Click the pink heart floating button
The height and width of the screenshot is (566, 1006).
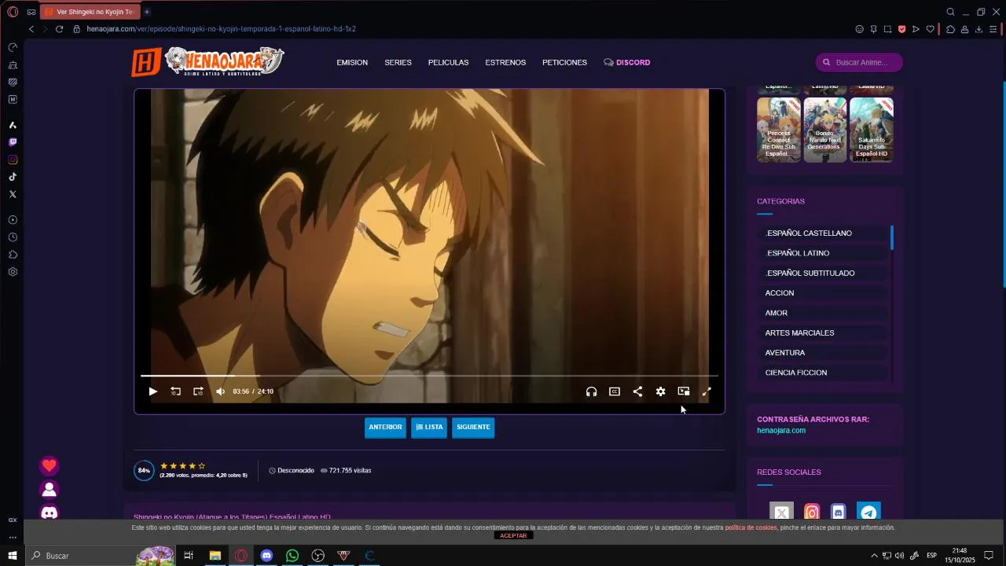[x=50, y=466]
